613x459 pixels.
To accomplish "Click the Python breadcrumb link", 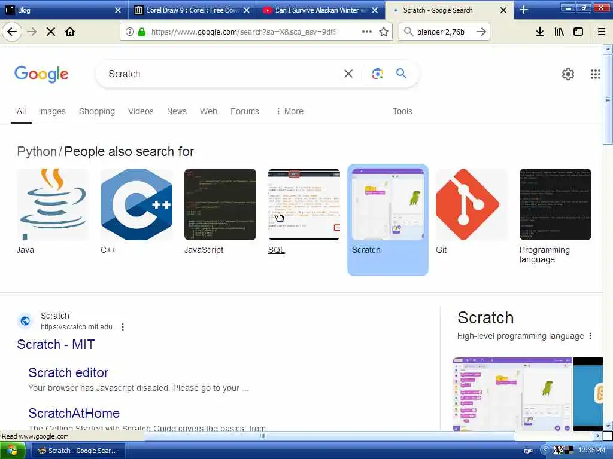I will (37, 151).
